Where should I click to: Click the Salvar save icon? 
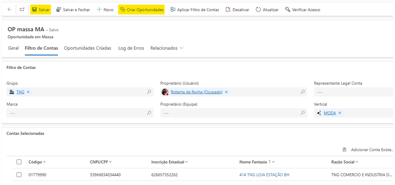coord(34,10)
